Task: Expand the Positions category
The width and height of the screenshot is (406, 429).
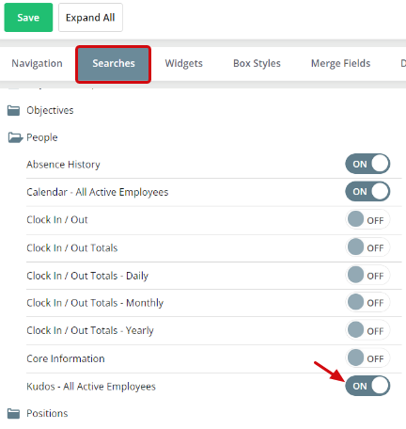Action: tap(47, 413)
